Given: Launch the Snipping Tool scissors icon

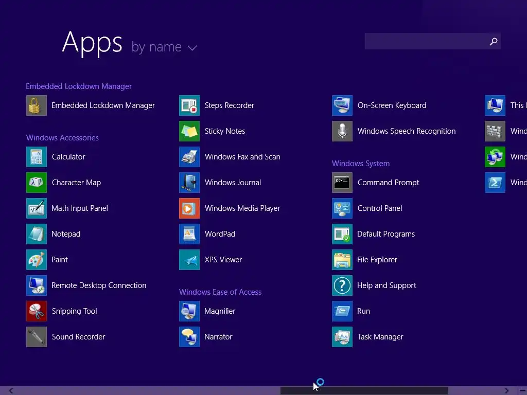Looking at the screenshot, I should click(x=37, y=311).
